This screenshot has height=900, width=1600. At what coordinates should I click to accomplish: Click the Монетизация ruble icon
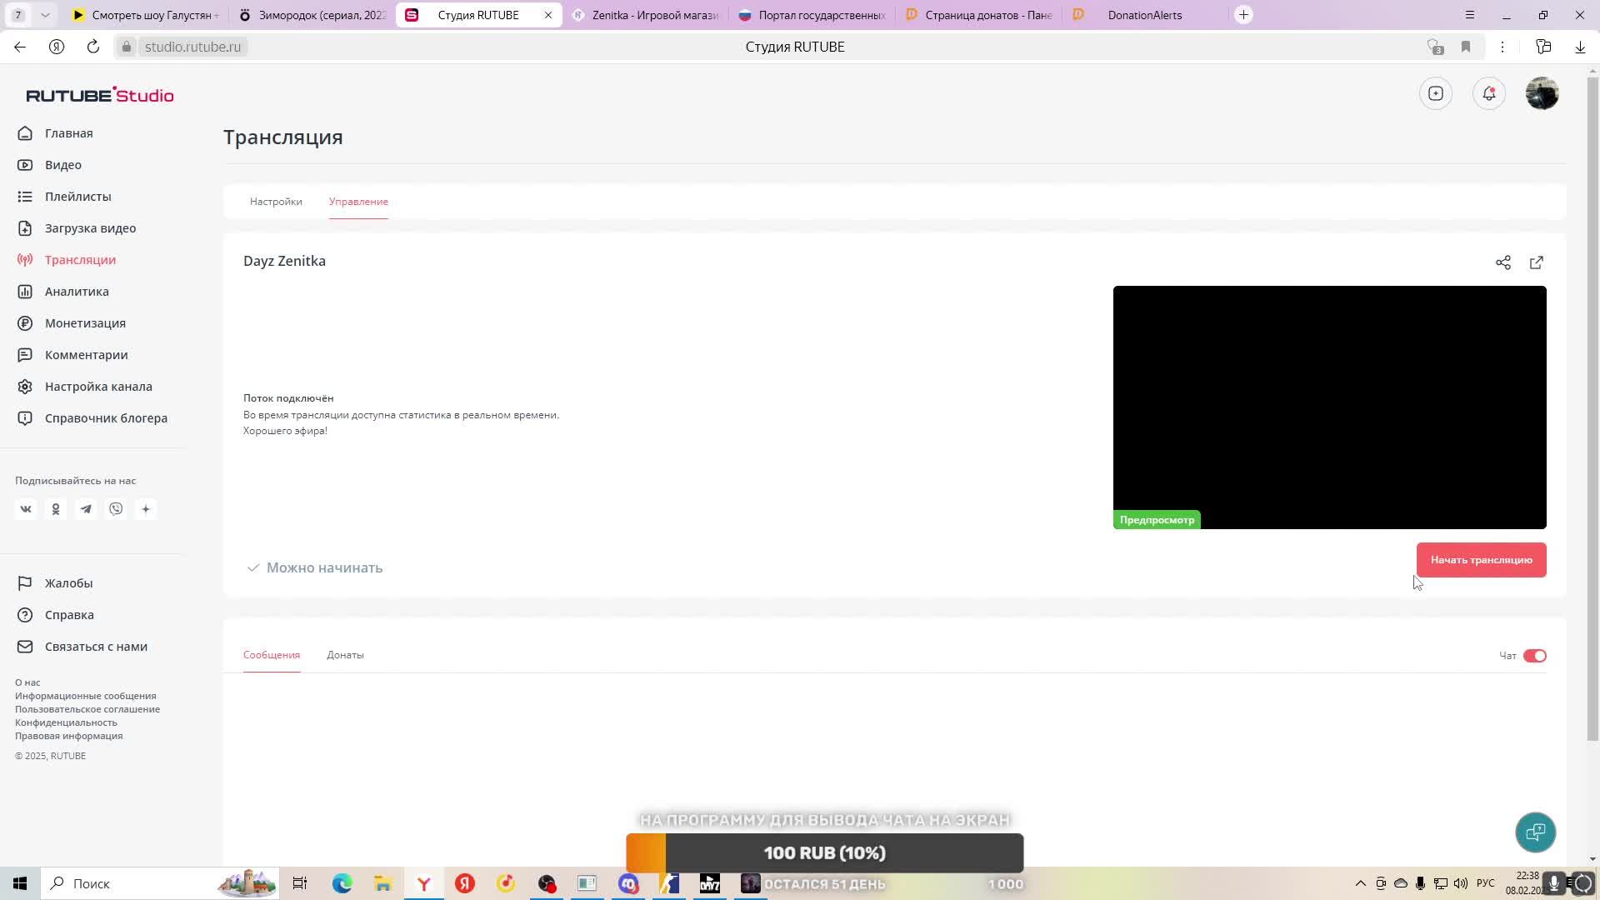pyautogui.click(x=25, y=323)
